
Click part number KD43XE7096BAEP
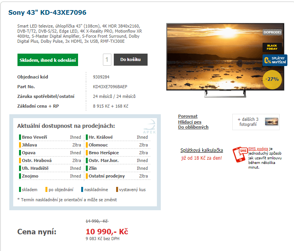pos(110,87)
